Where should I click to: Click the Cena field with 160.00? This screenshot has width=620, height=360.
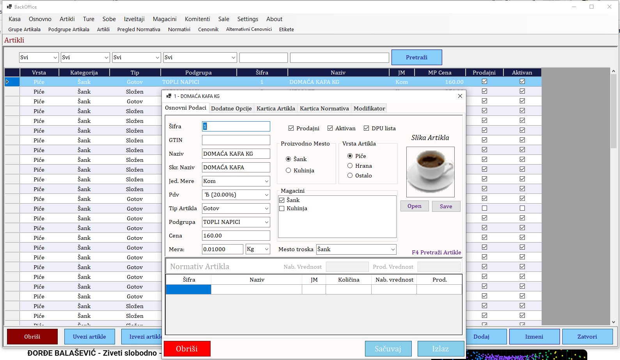coord(236,236)
